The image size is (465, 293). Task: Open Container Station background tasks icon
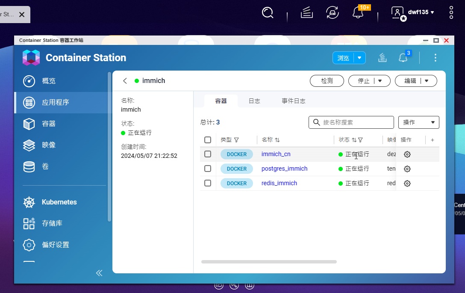(x=382, y=58)
